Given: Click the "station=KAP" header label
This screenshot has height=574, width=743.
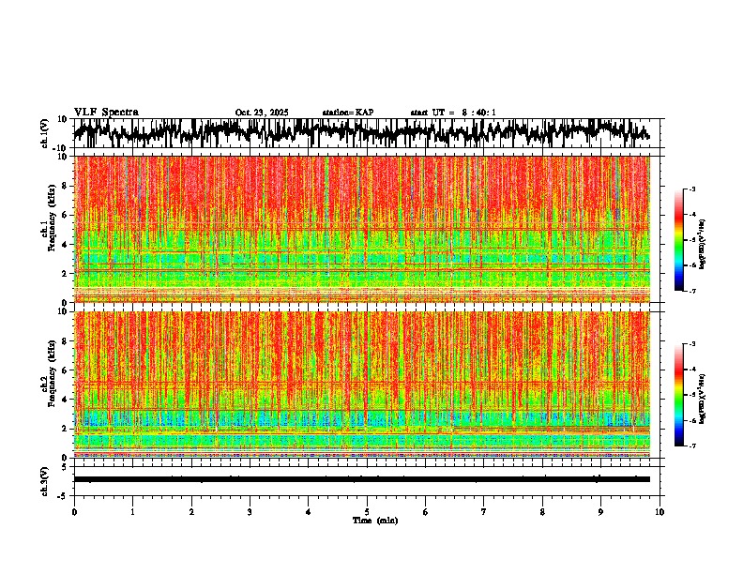Looking at the screenshot, I should [348, 113].
